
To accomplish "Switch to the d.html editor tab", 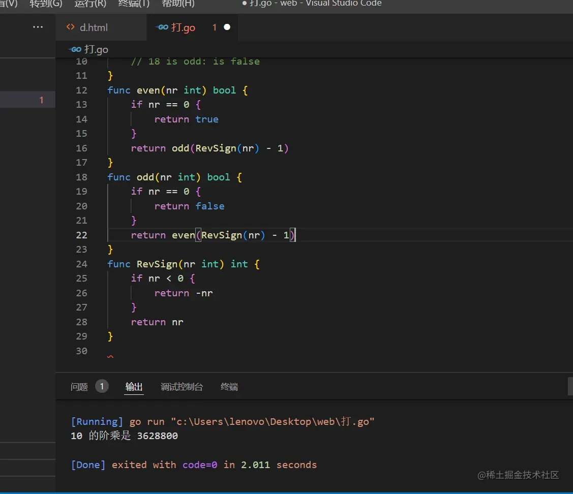I will [x=101, y=27].
